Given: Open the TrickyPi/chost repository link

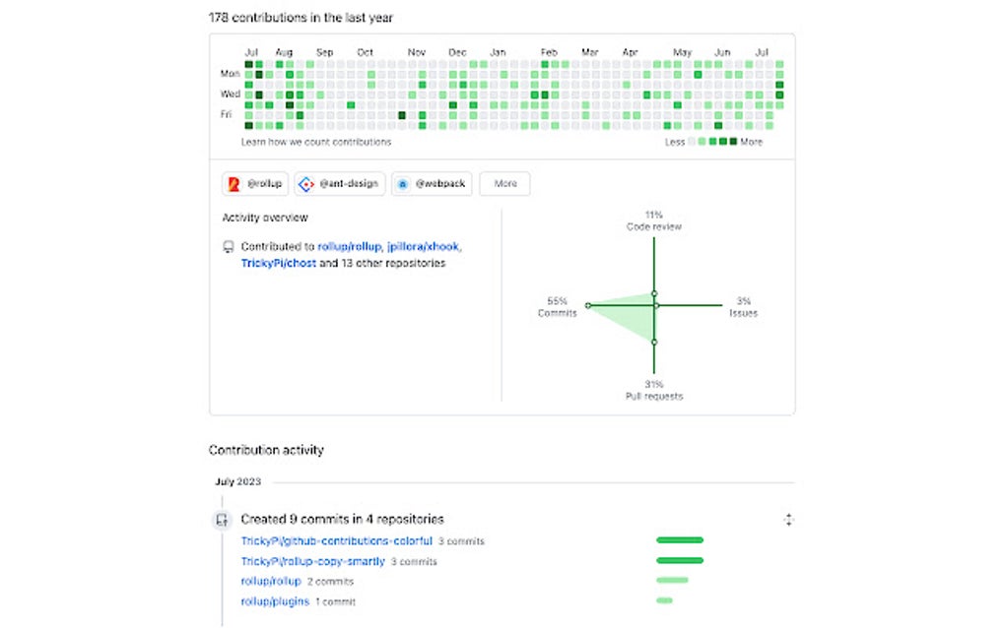Looking at the screenshot, I should point(279,264).
